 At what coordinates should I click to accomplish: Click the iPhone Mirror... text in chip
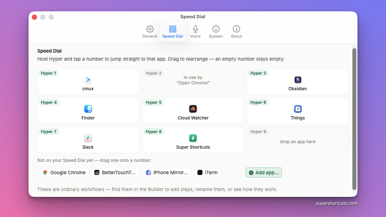coord(171,172)
